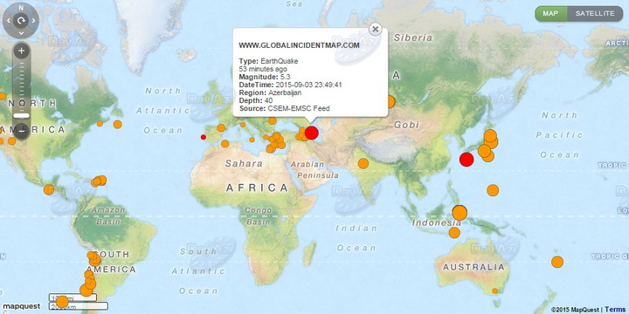The width and height of the screenshot is (629, 314).
Task: Select the large red marker near Japan
Action: pos(467,160)
